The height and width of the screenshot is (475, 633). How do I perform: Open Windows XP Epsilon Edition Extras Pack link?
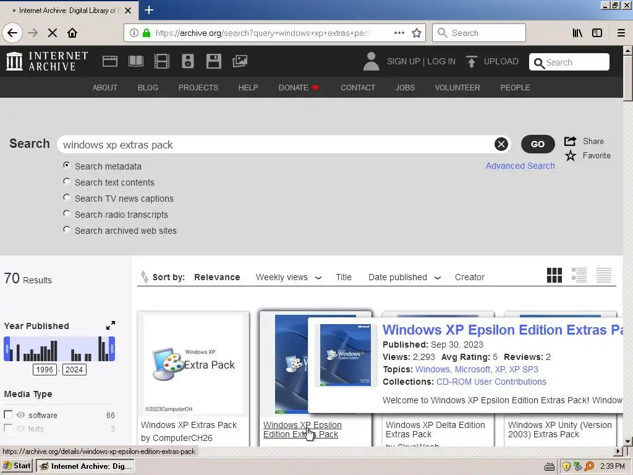click(302, 429)
